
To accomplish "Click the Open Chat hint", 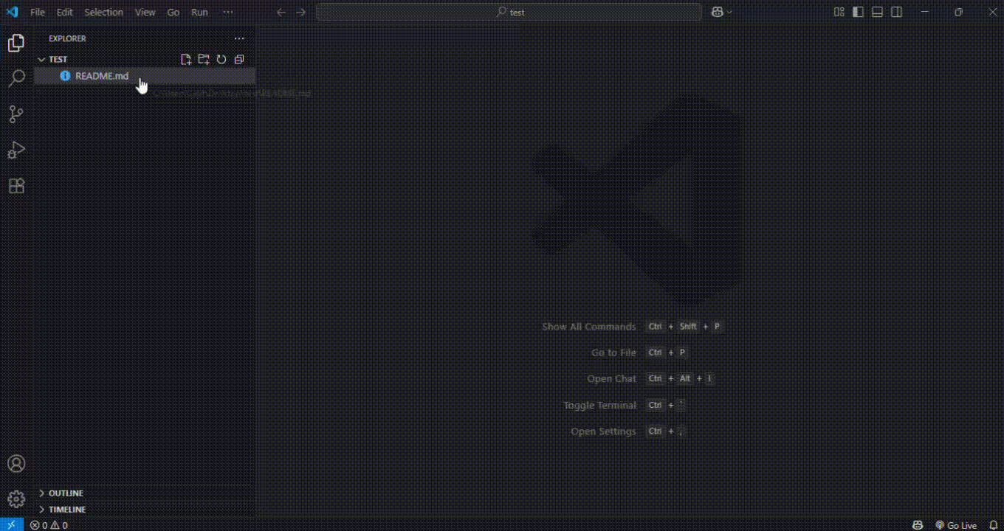I will (611, 378).
